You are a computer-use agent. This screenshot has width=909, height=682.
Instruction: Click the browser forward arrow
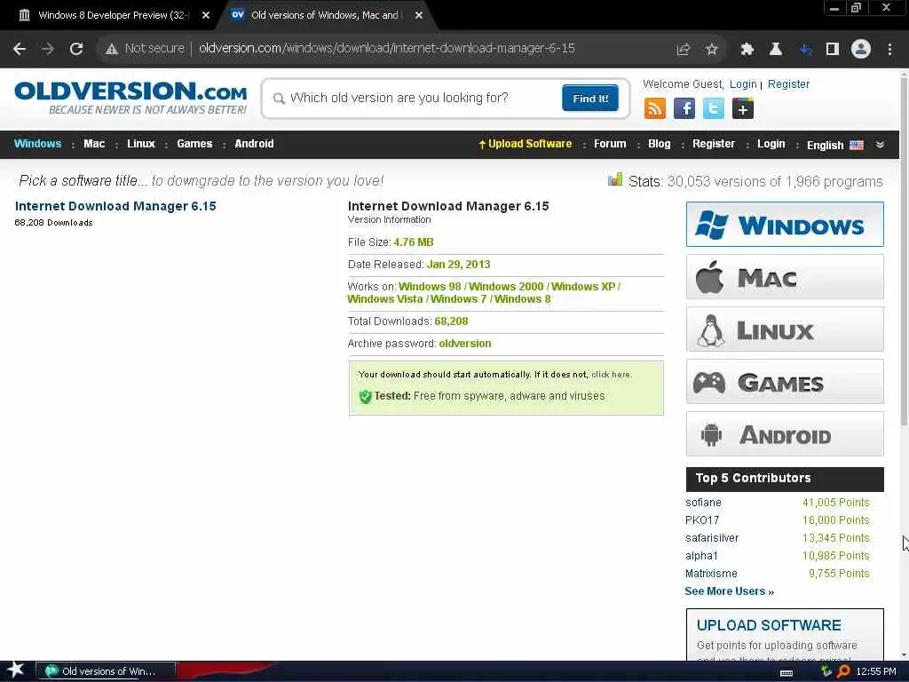coord(48,49)
